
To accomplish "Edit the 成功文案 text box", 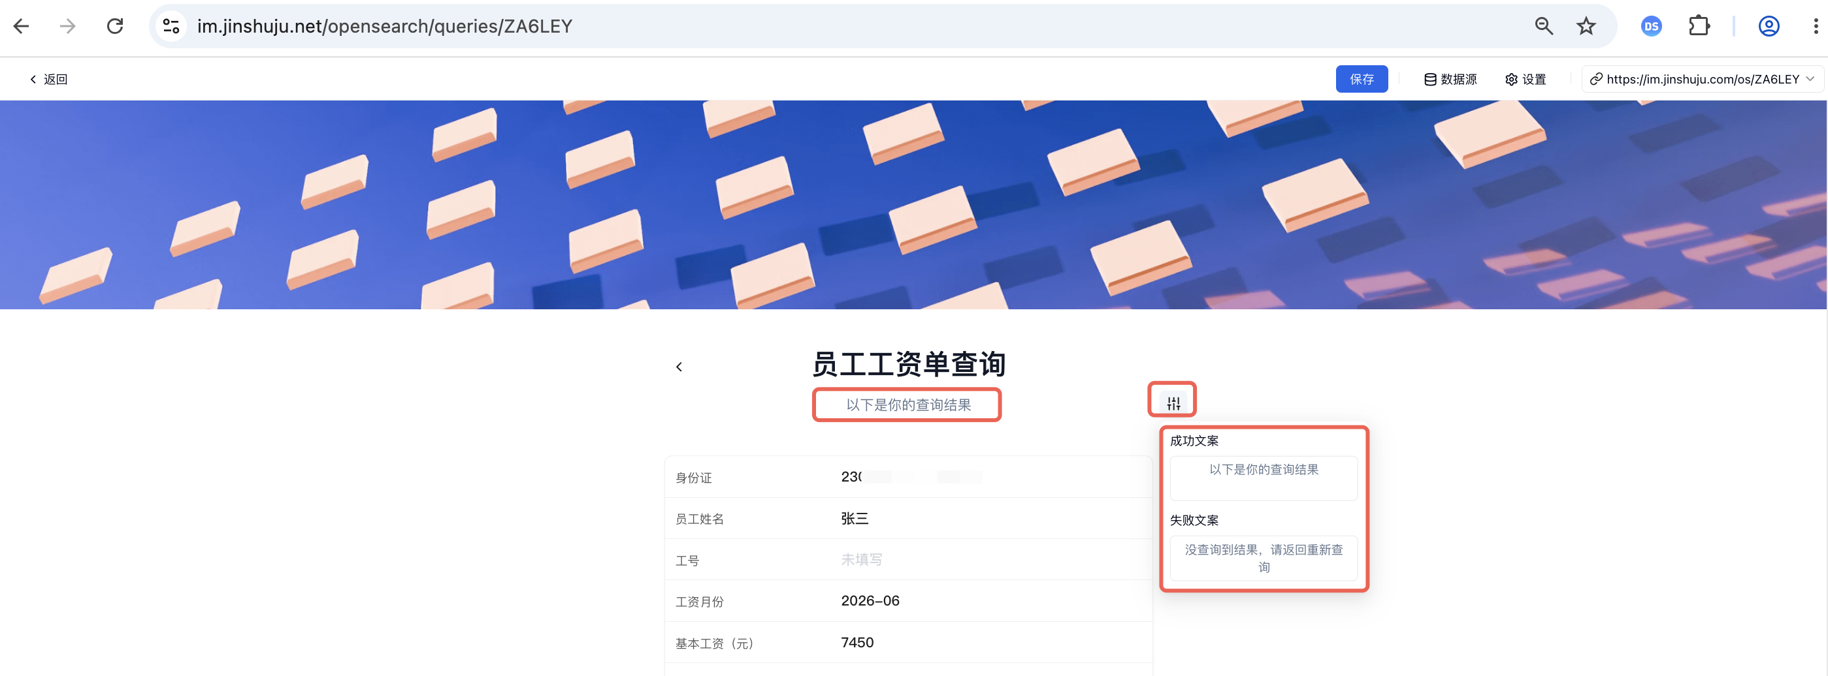I will [x=1263, y=478].
